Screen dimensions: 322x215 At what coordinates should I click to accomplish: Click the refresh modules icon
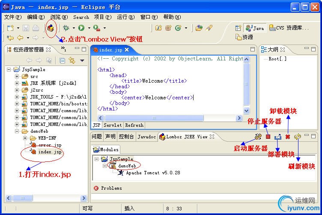point(297,137)
